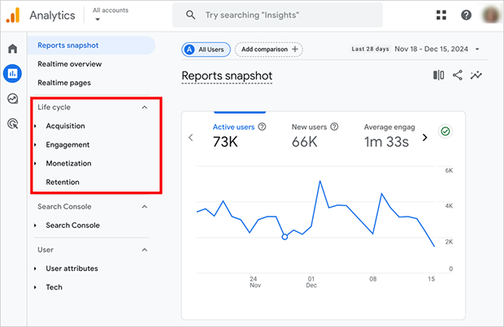Screen dimensions: 504x327
Task: Expand the Monetization tree arrow
Action: point(35,163)
